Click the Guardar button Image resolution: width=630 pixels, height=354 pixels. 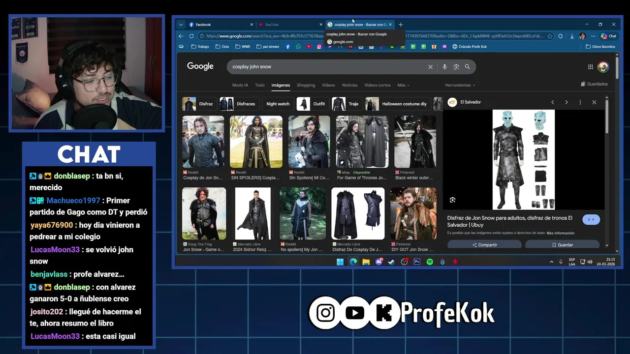(562, 245)
